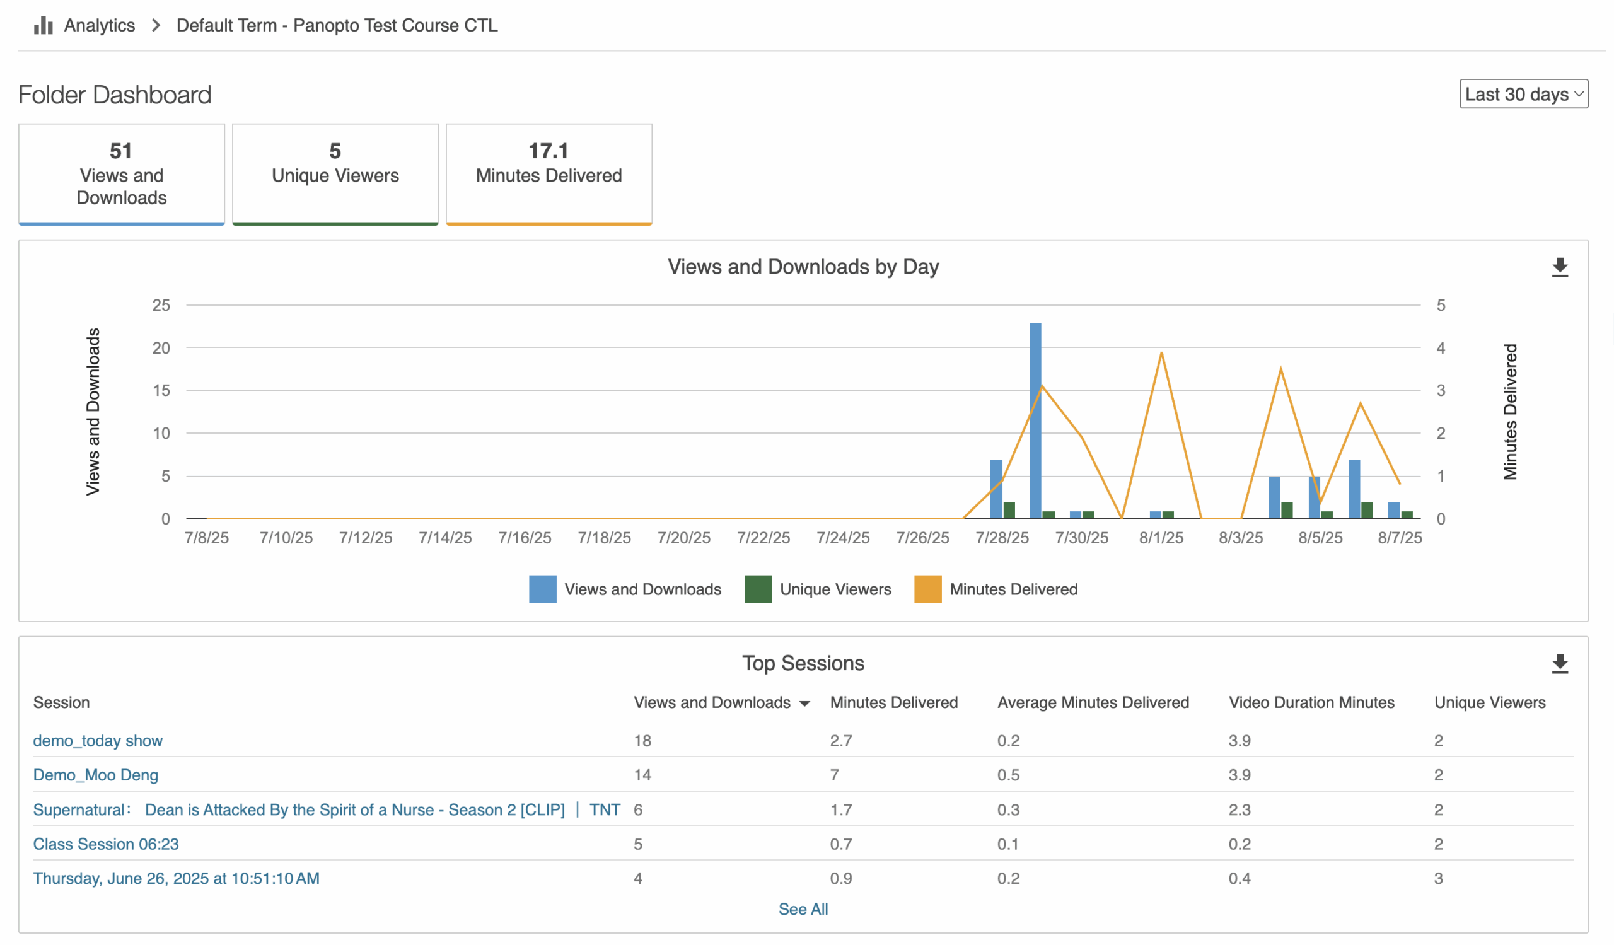Open the demo_today show session
1614x945 pixels.
(x=98, y=741)
